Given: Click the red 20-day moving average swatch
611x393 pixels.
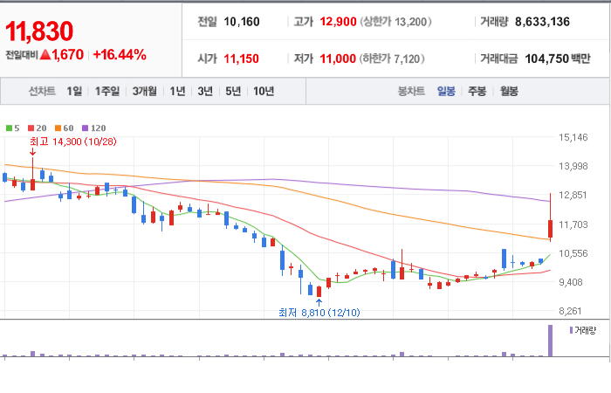Looking at the screenshot, I should [x=31, y=128].
